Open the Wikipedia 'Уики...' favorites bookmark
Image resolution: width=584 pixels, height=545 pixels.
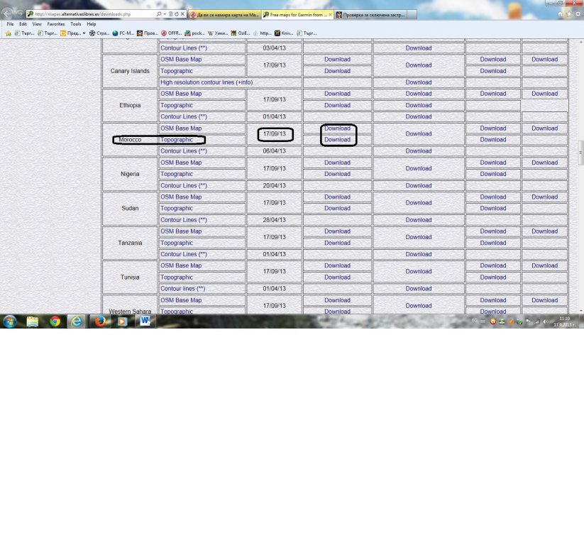tap(218, 33)
